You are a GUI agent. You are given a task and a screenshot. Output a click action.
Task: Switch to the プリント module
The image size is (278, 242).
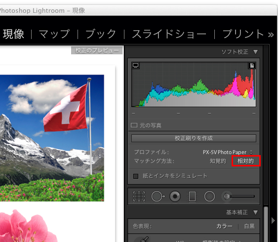click(243, 34)
